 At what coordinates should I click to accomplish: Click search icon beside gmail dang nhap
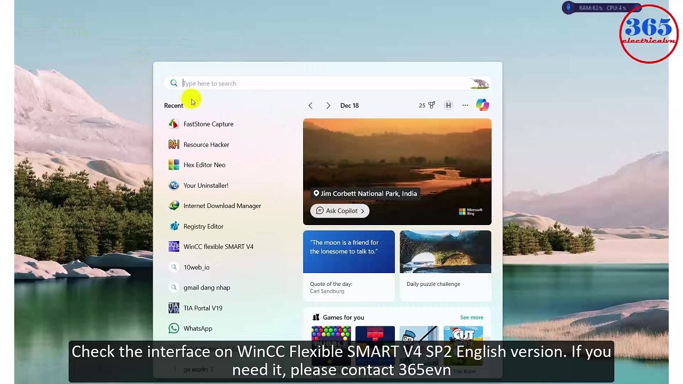[173, 287]
